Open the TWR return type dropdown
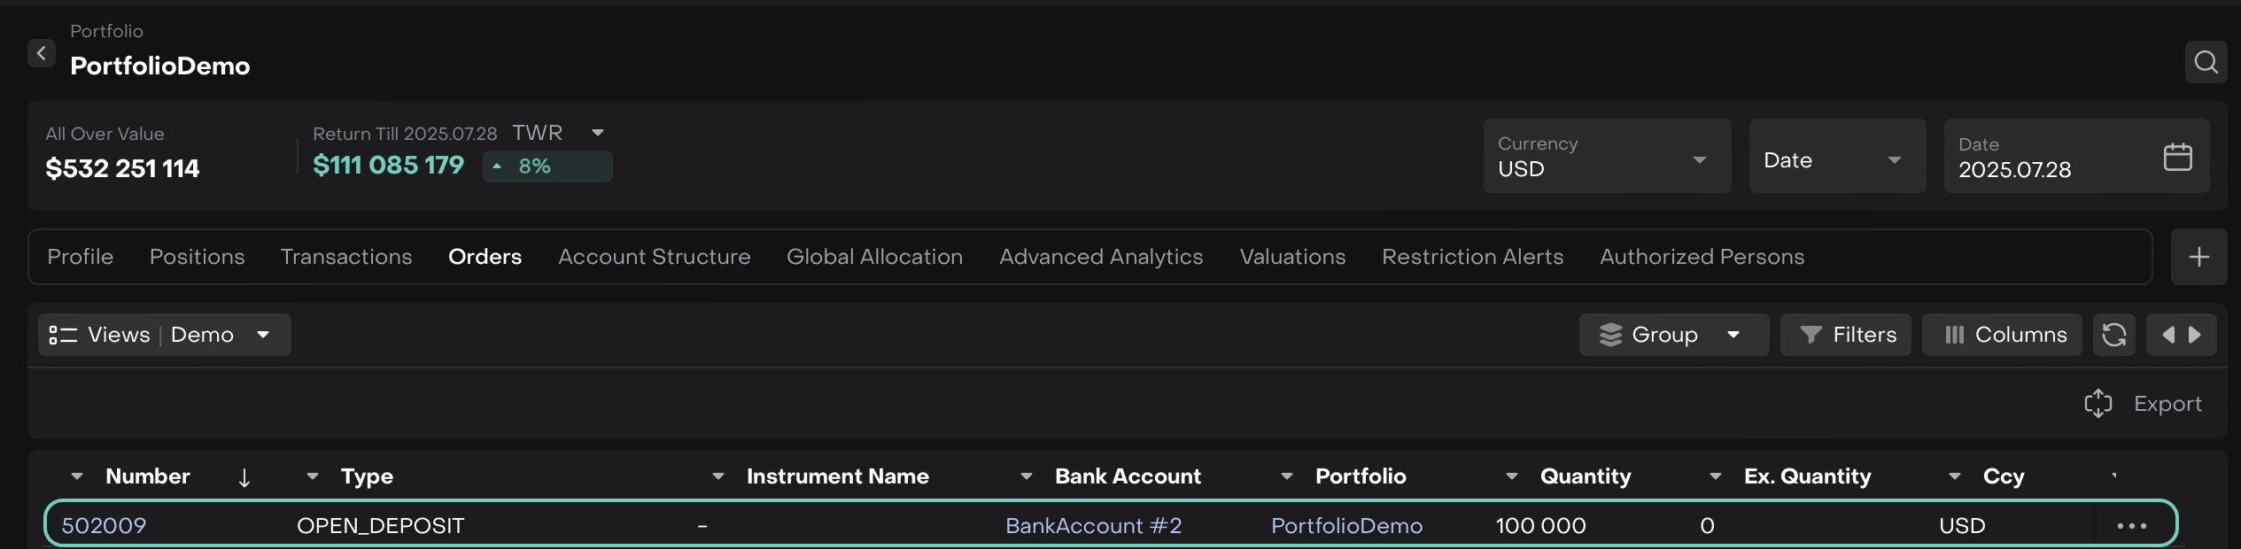This screenshot has height=549, width=2241. (597, 133)
